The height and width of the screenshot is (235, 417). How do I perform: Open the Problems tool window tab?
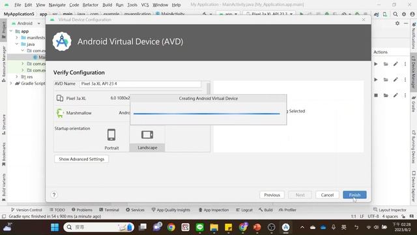(82, 210)
